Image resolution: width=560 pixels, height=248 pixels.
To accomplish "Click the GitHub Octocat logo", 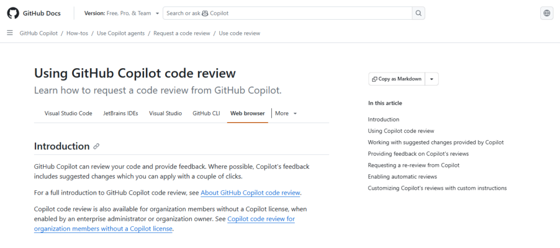I will 13,13.
